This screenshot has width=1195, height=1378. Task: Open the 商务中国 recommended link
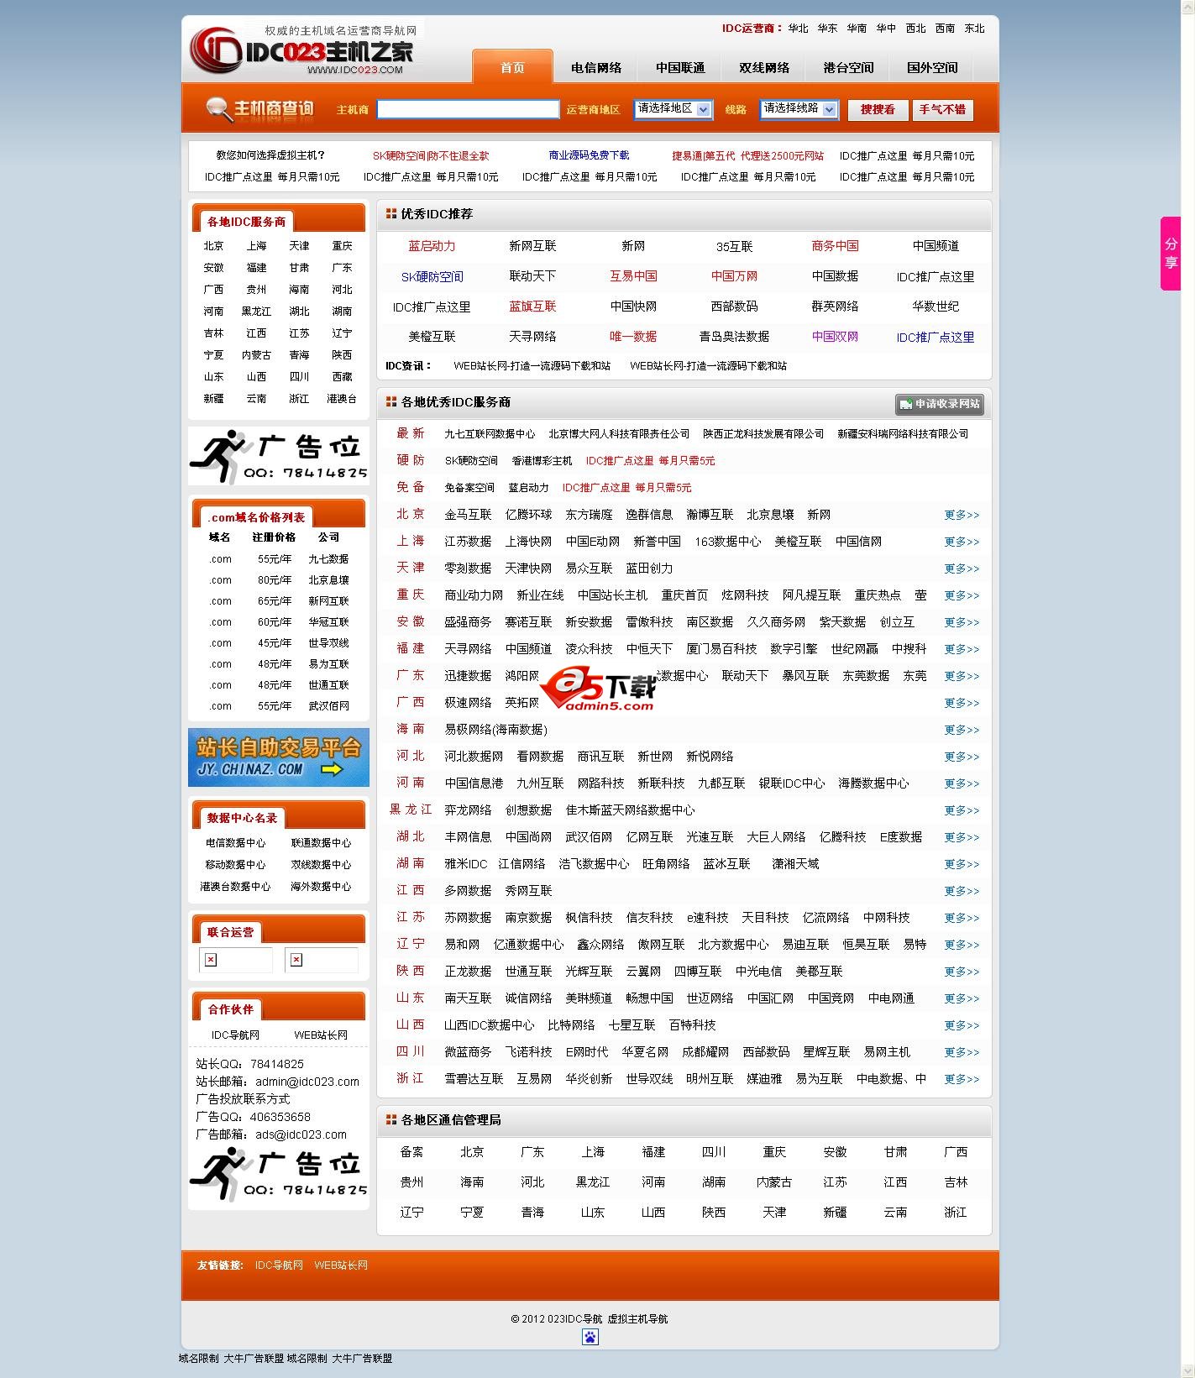pyautogui.click(x=835, y=246)
